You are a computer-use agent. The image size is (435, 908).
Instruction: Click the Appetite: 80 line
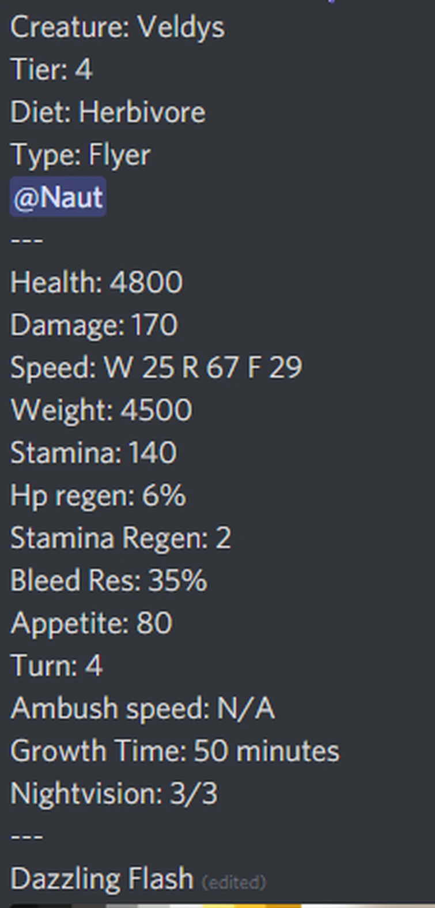[x=91, y=624]
